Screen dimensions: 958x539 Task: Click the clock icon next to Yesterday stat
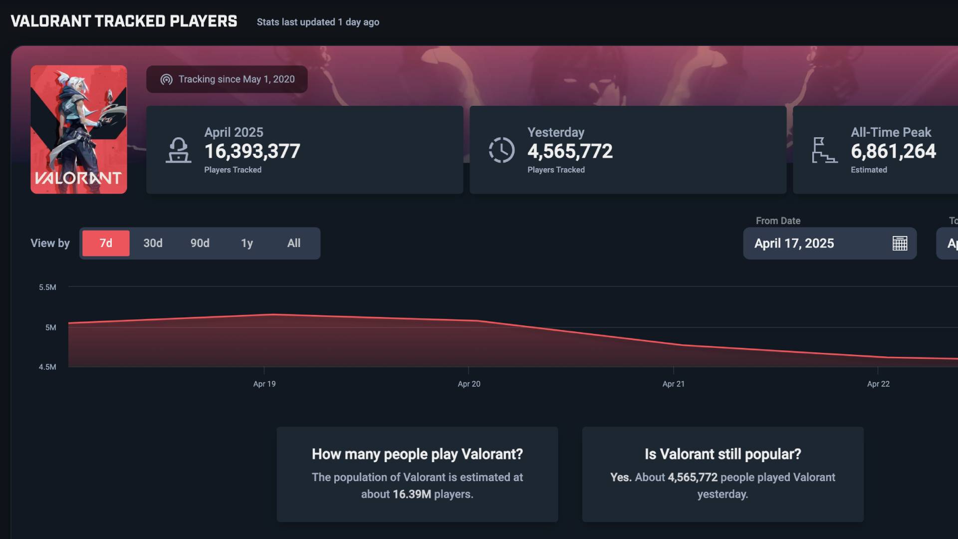501,150
